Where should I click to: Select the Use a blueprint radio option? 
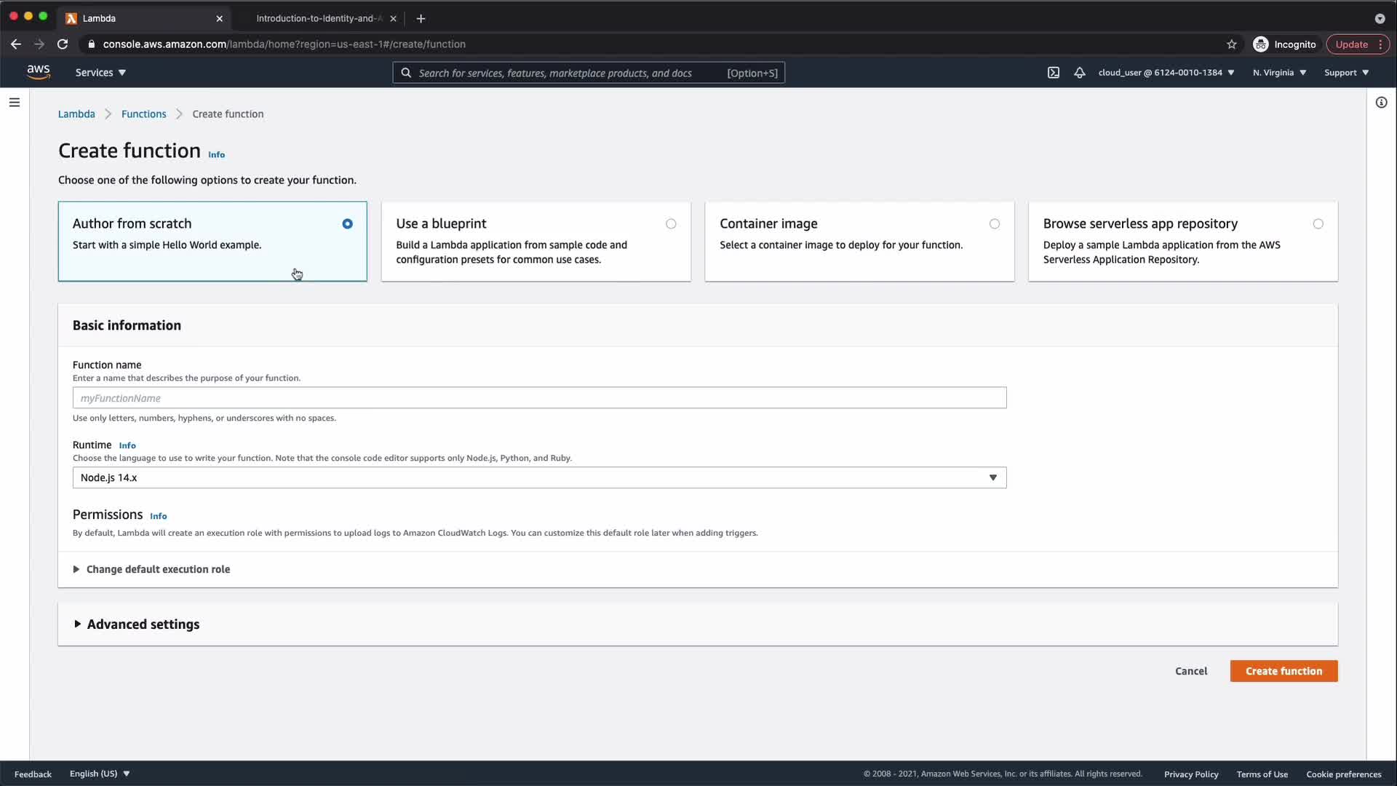pyautogui.click(x=670, y=224)
